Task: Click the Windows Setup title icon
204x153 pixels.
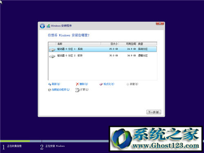Action: [49, 26]
